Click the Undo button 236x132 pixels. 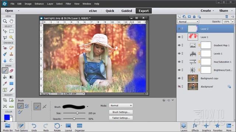pos(34,127)
